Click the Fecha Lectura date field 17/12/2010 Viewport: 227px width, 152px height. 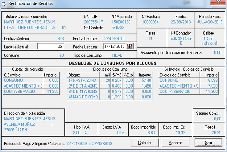point(115,46)
